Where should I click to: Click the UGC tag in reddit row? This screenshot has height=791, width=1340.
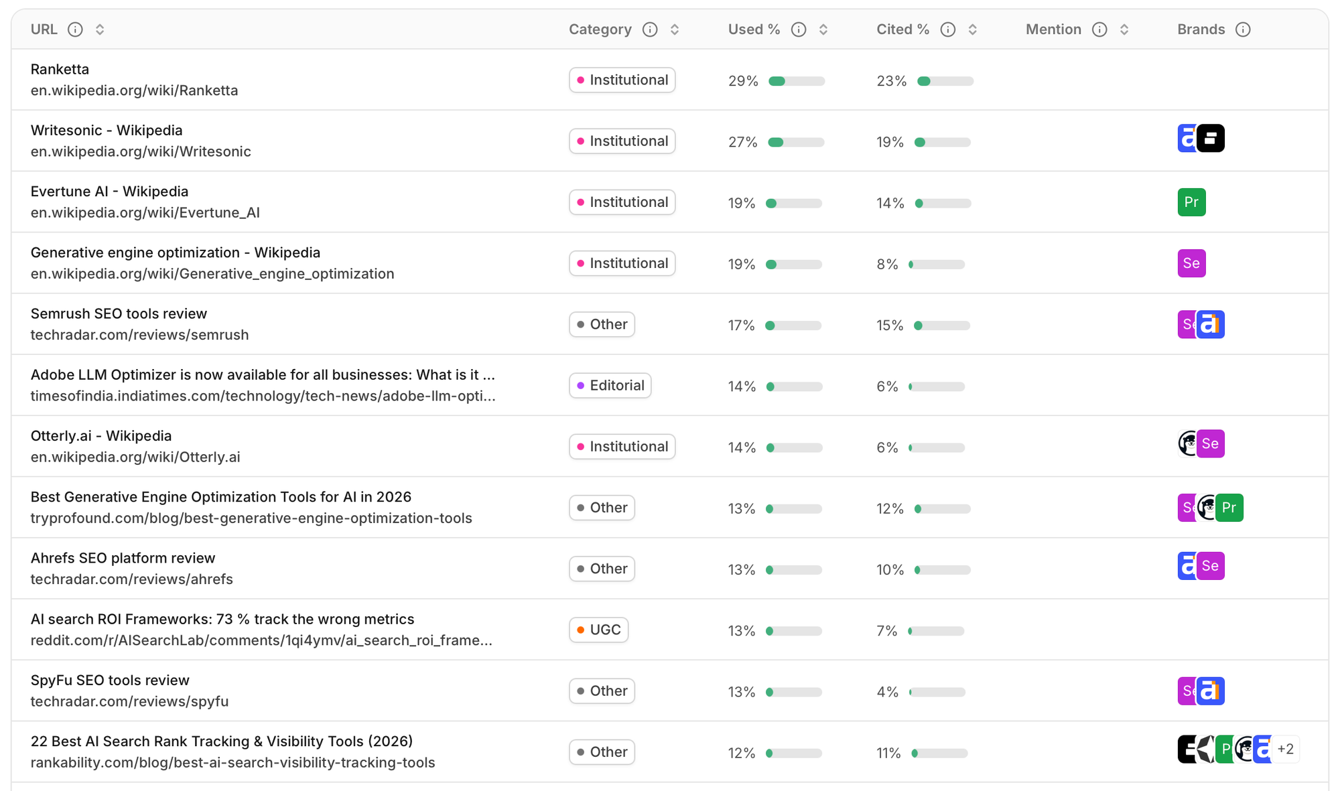click(x=599, y=630)
